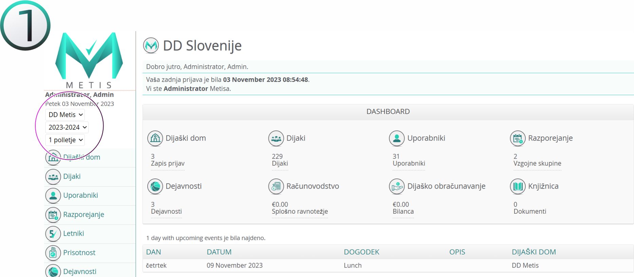The width and height of the screenshot is (634, 277).
Task: Click the Dijaki dashboard group icon
Action: 276,138
